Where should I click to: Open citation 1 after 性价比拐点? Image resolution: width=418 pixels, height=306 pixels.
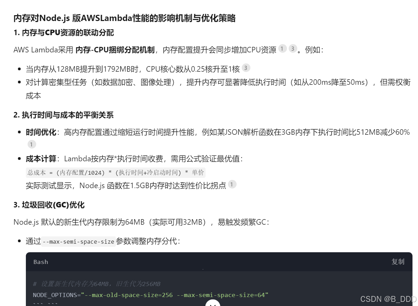(x=232, y=184)
